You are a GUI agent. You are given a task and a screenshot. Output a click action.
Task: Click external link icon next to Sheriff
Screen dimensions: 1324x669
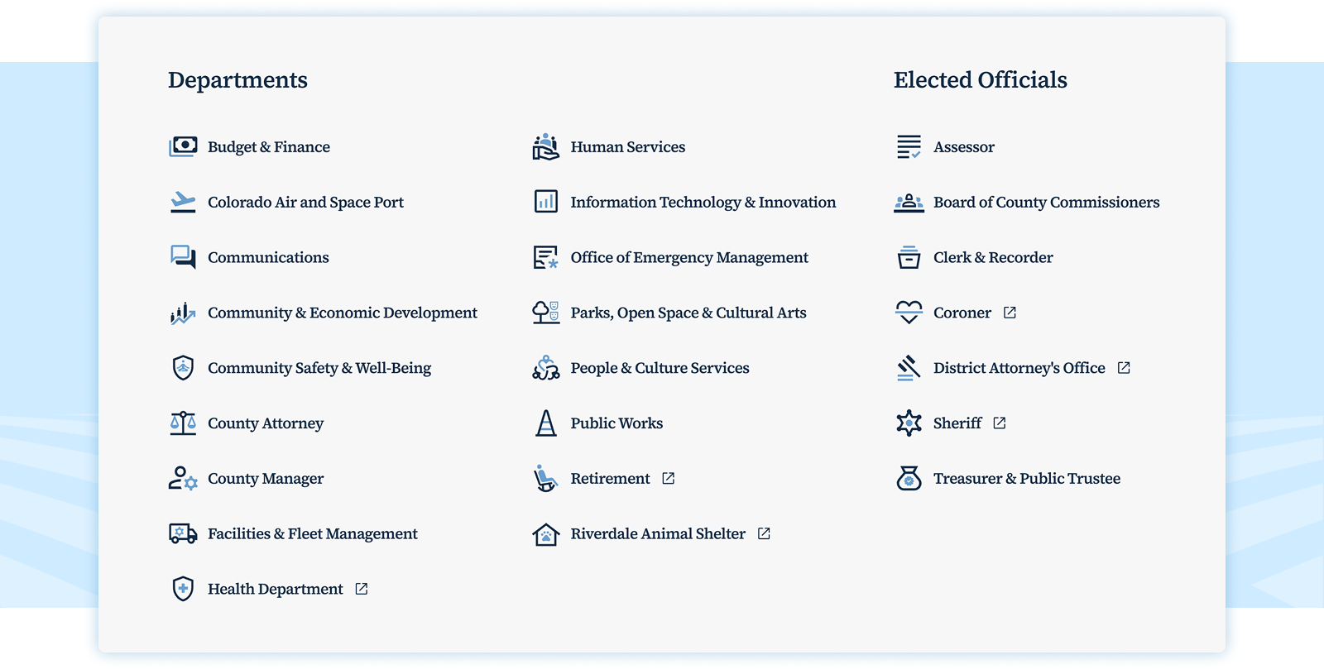click(x=1000, y=423)
